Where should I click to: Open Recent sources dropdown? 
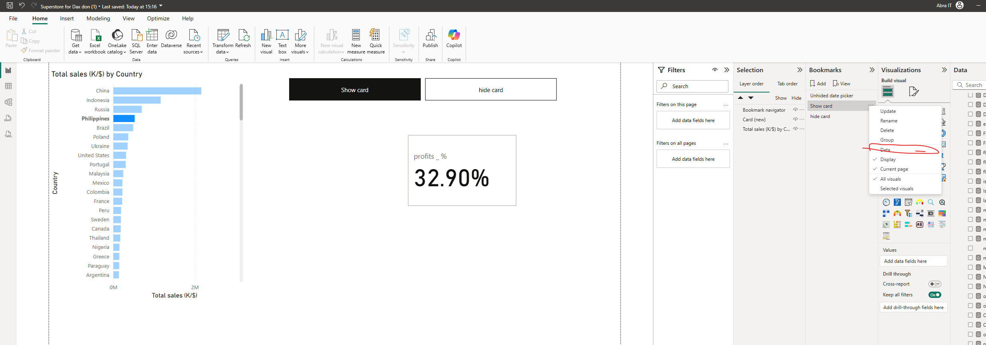tap(193, 52)
